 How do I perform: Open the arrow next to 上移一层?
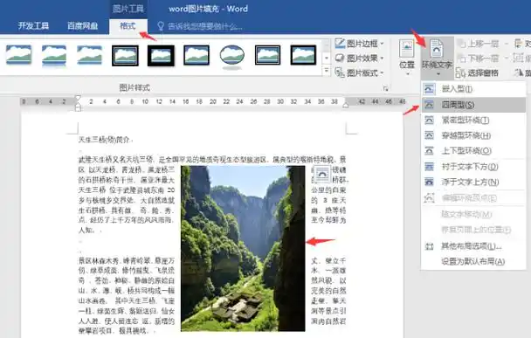tap(507, 44)
